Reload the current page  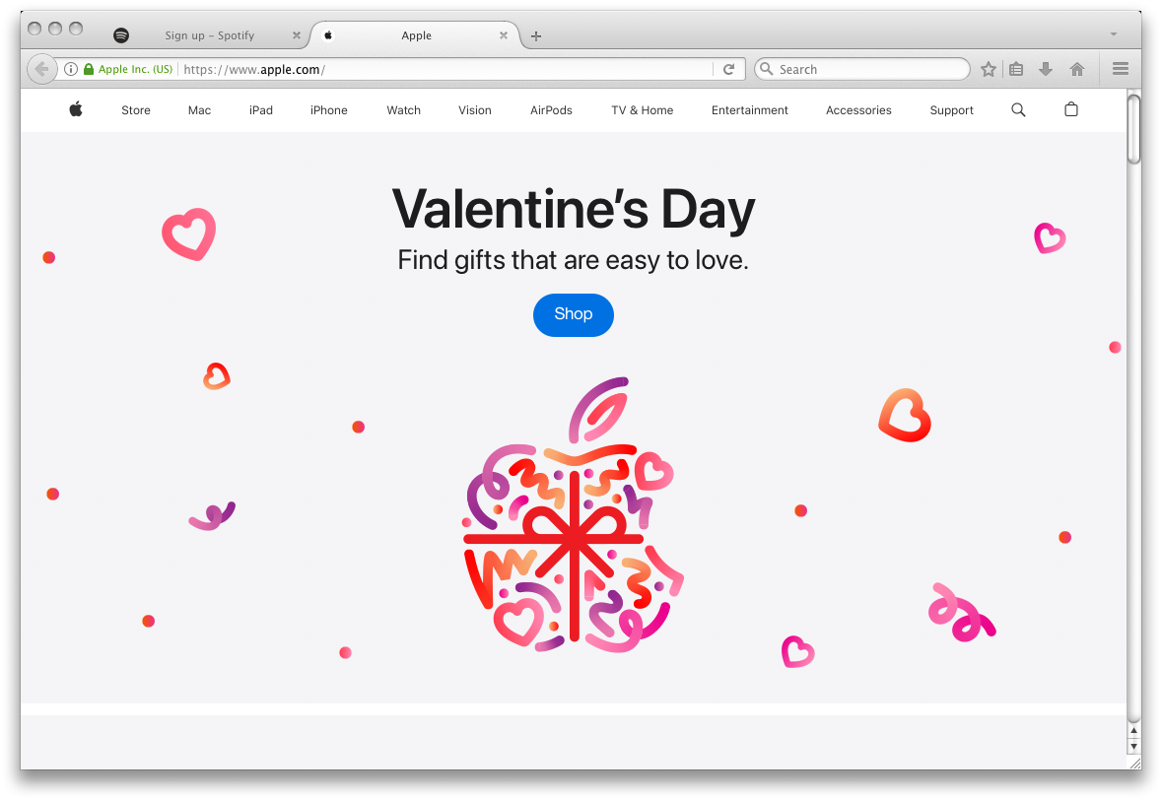click(728, 69)
